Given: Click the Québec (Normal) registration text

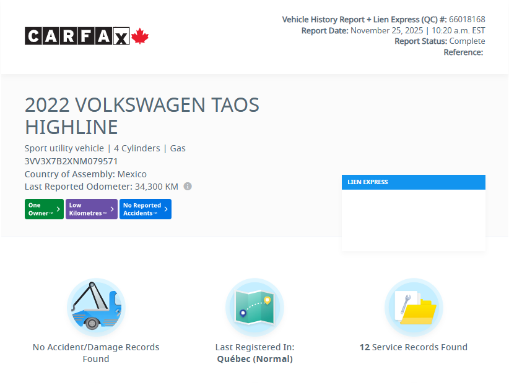Looking at the screenshot, I should [x=254, y=358].
